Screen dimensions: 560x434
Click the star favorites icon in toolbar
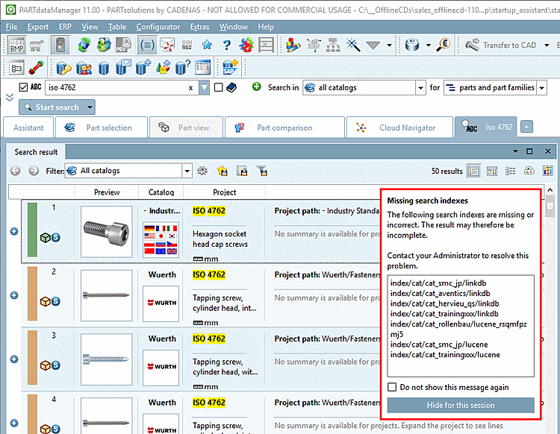pos(207,45)
